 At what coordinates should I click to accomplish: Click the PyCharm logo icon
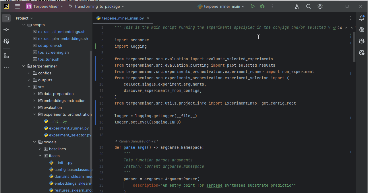(6, 6)
